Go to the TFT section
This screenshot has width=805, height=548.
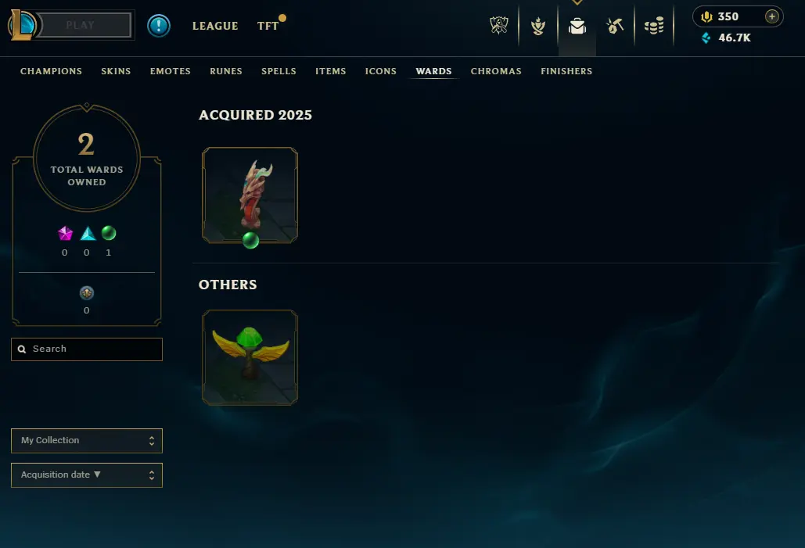(x=268, y=26)
